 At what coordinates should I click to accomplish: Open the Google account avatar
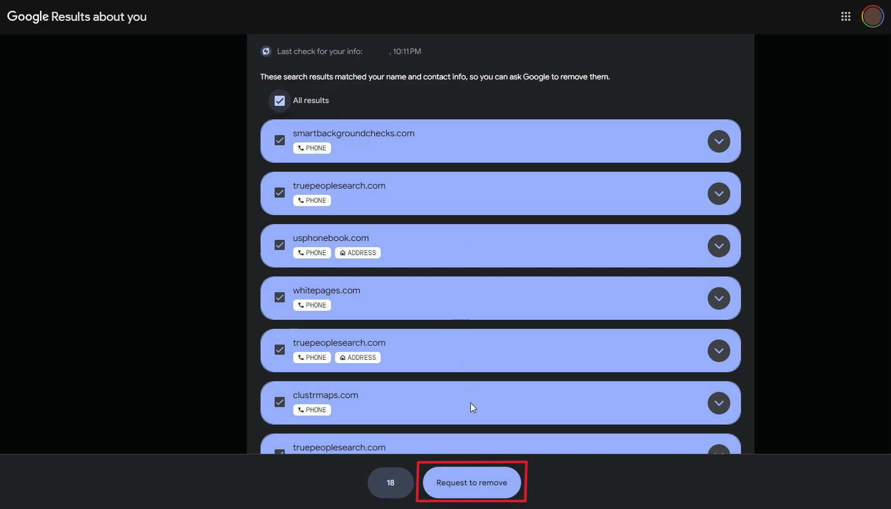tap(872, 16)
